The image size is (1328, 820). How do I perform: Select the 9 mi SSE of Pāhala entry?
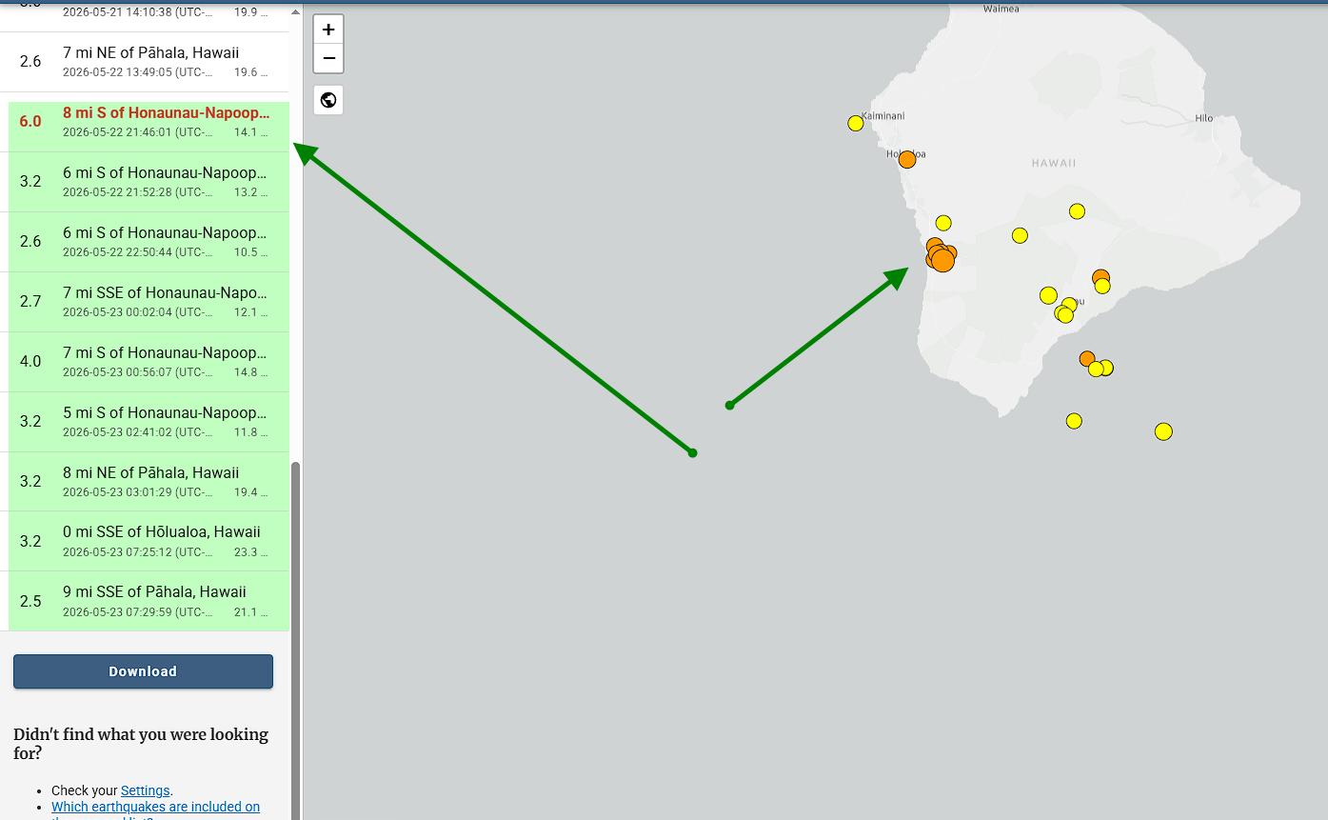[x=149, y=601]
